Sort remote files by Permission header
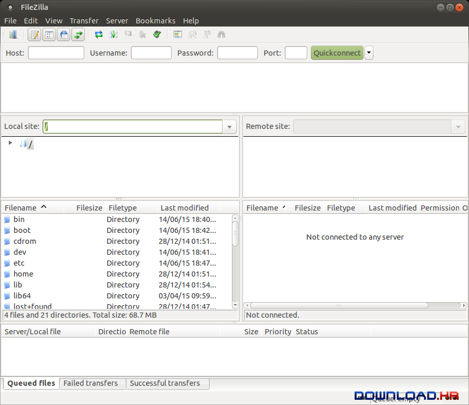Viewport: 469px width, 405px height. click(440, 208)
